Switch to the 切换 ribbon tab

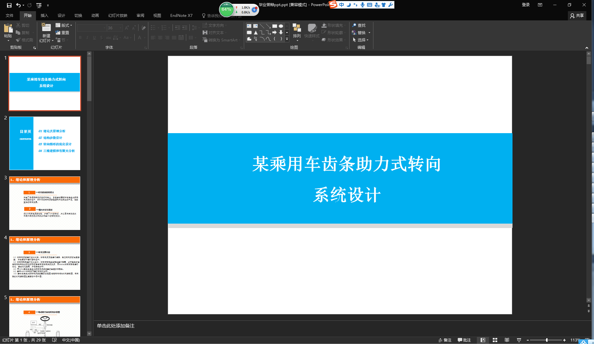click(x=78, y=15)
